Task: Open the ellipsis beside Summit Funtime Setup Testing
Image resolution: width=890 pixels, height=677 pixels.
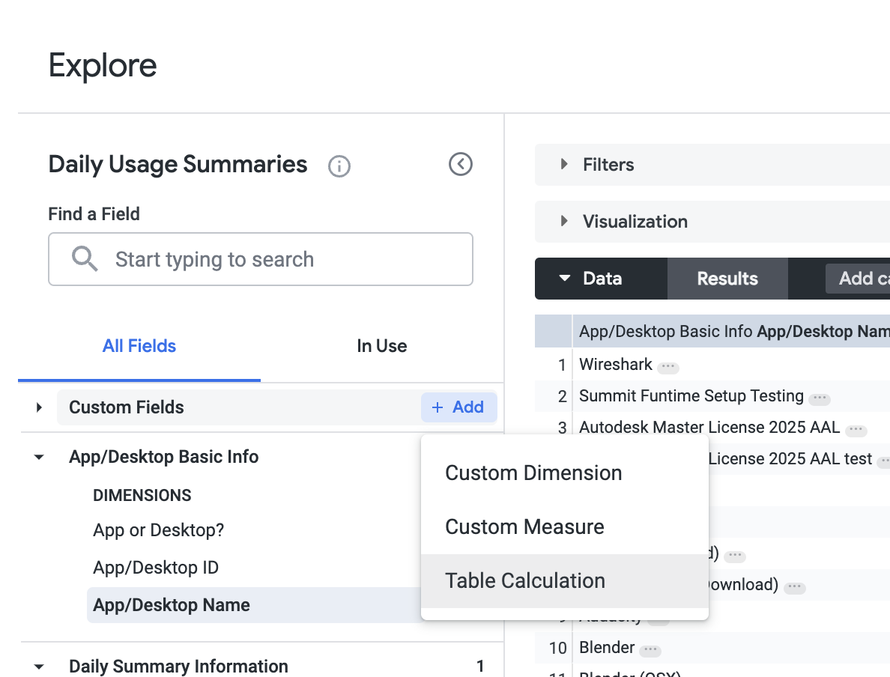Action: (820, 398)
